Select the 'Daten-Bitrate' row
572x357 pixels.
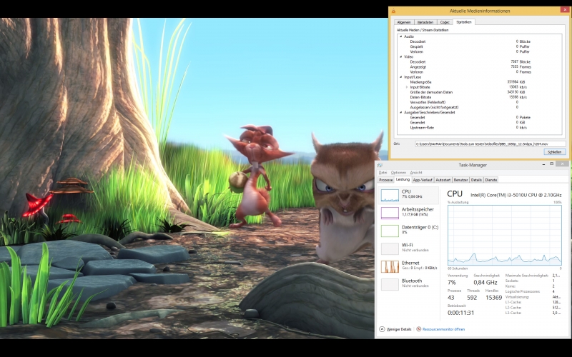coord(480,97)
